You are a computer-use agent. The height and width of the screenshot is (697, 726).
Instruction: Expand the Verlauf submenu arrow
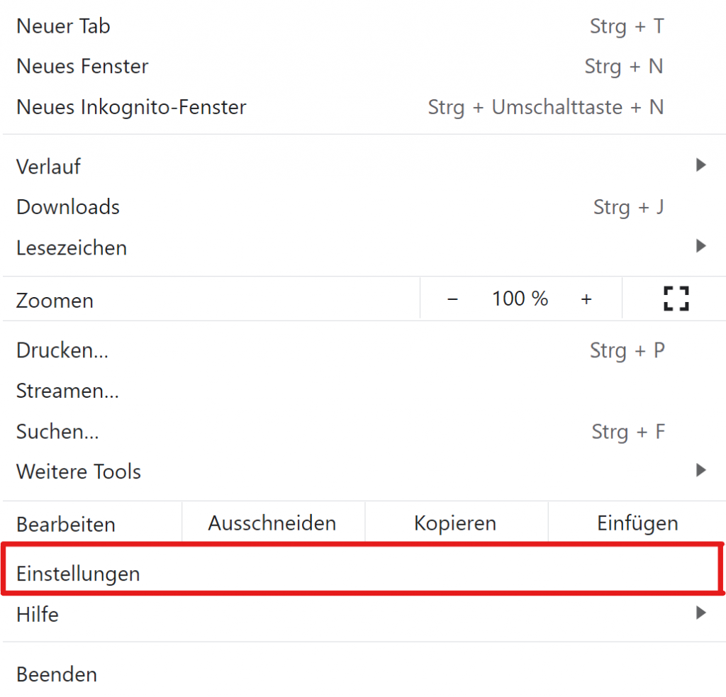coord(701,166)
